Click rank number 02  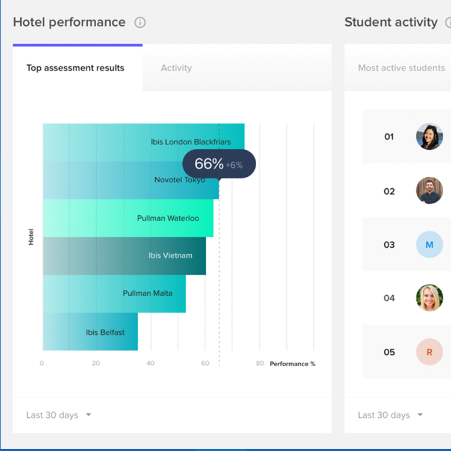click(389, 191)
